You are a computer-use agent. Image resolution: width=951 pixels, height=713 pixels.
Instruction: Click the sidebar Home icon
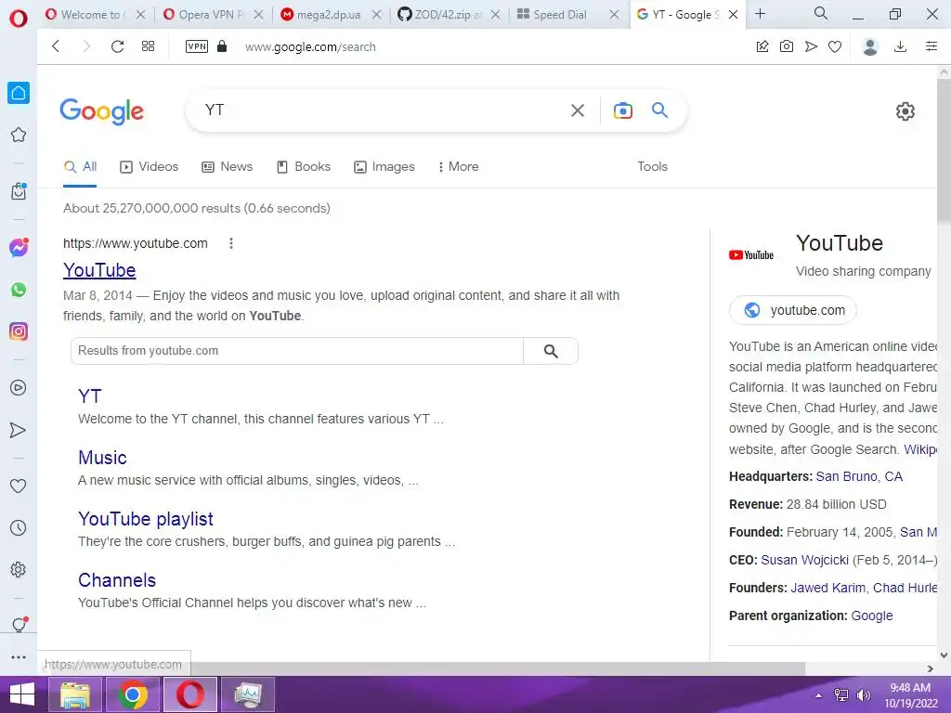(19, 93)
